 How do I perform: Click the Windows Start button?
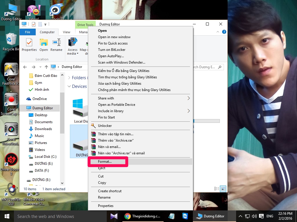point(7,216)
